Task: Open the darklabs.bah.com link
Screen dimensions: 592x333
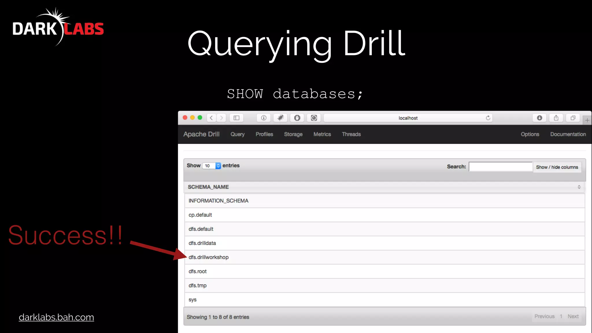Action: [56, 317]
